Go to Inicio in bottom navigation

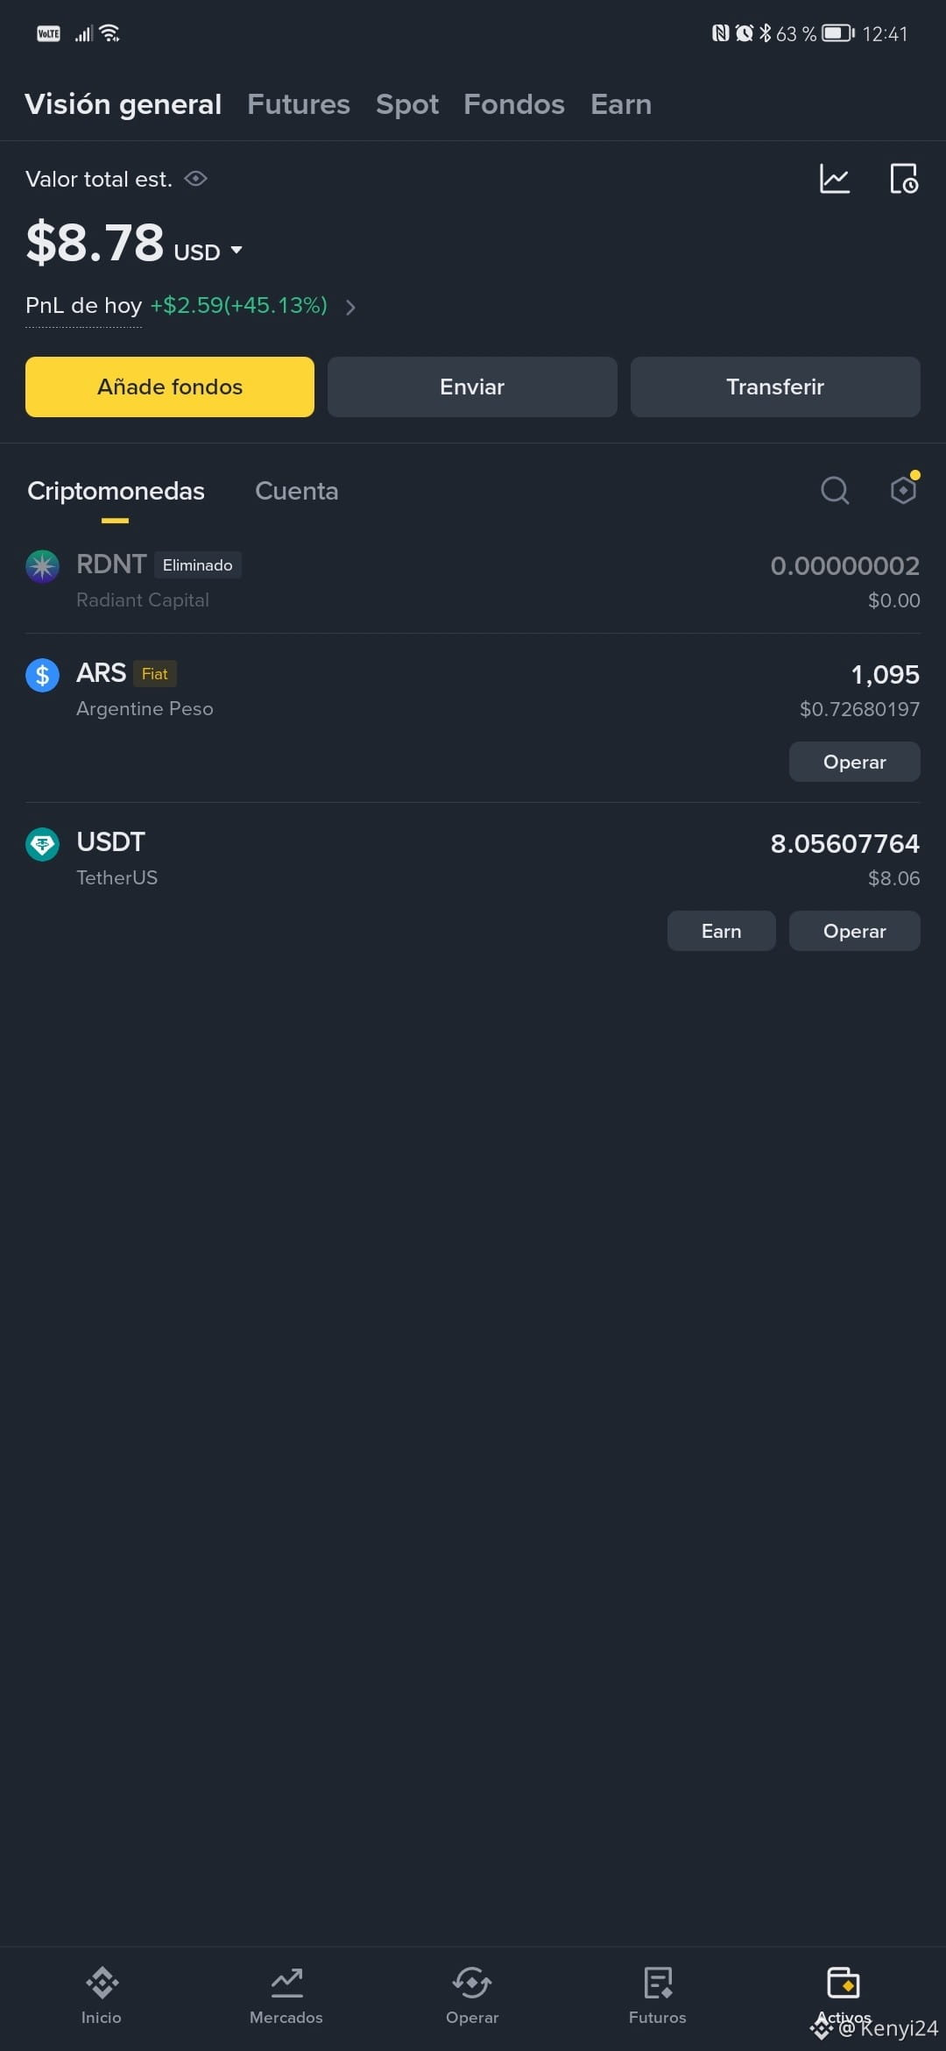click(x=102, y=1994)
